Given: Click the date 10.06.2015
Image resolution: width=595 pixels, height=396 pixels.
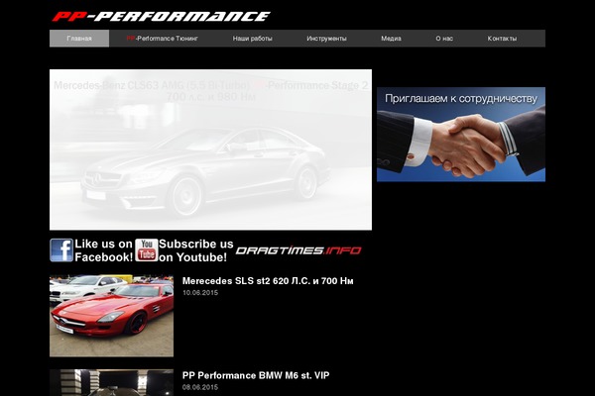Looking at the screenshot, I should [x=200, y=293].
